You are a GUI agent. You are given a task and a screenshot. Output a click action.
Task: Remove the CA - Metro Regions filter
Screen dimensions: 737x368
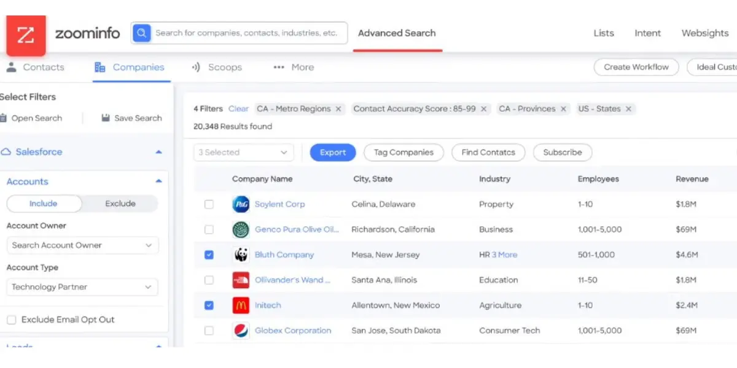click(338, 109)
